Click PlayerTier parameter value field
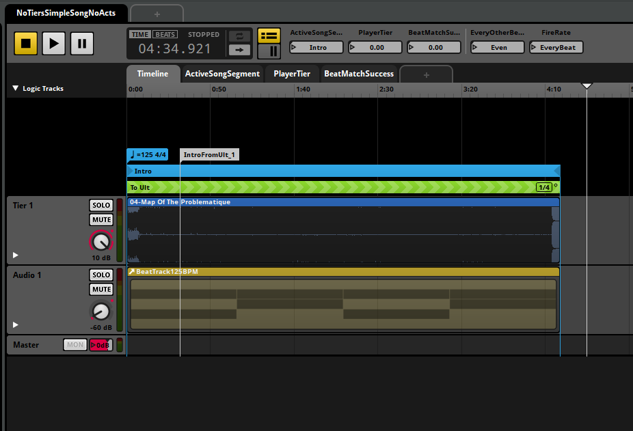Viewport: 633px width, 431px height. point(375,47)
